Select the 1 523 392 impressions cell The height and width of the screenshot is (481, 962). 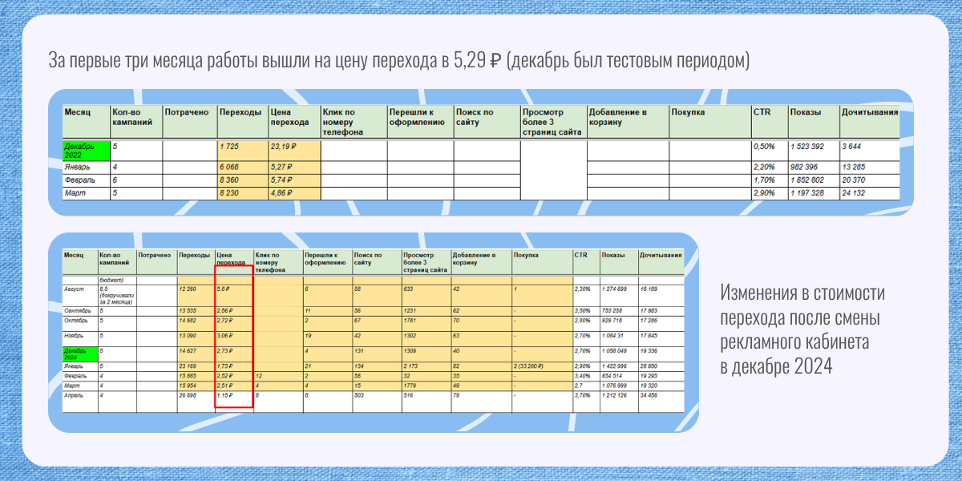(x=813, y=148)
